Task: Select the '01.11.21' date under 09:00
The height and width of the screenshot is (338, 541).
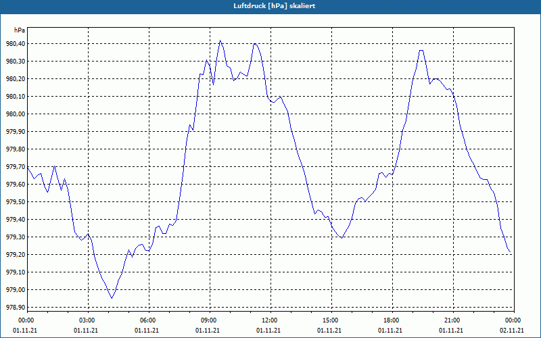Action: pyautogui.click(x=208, y=331)
